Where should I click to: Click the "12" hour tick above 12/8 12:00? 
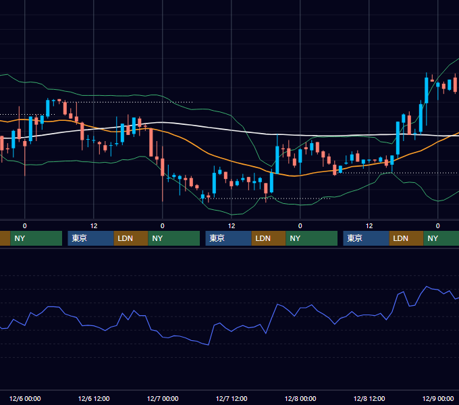(369, 226)
